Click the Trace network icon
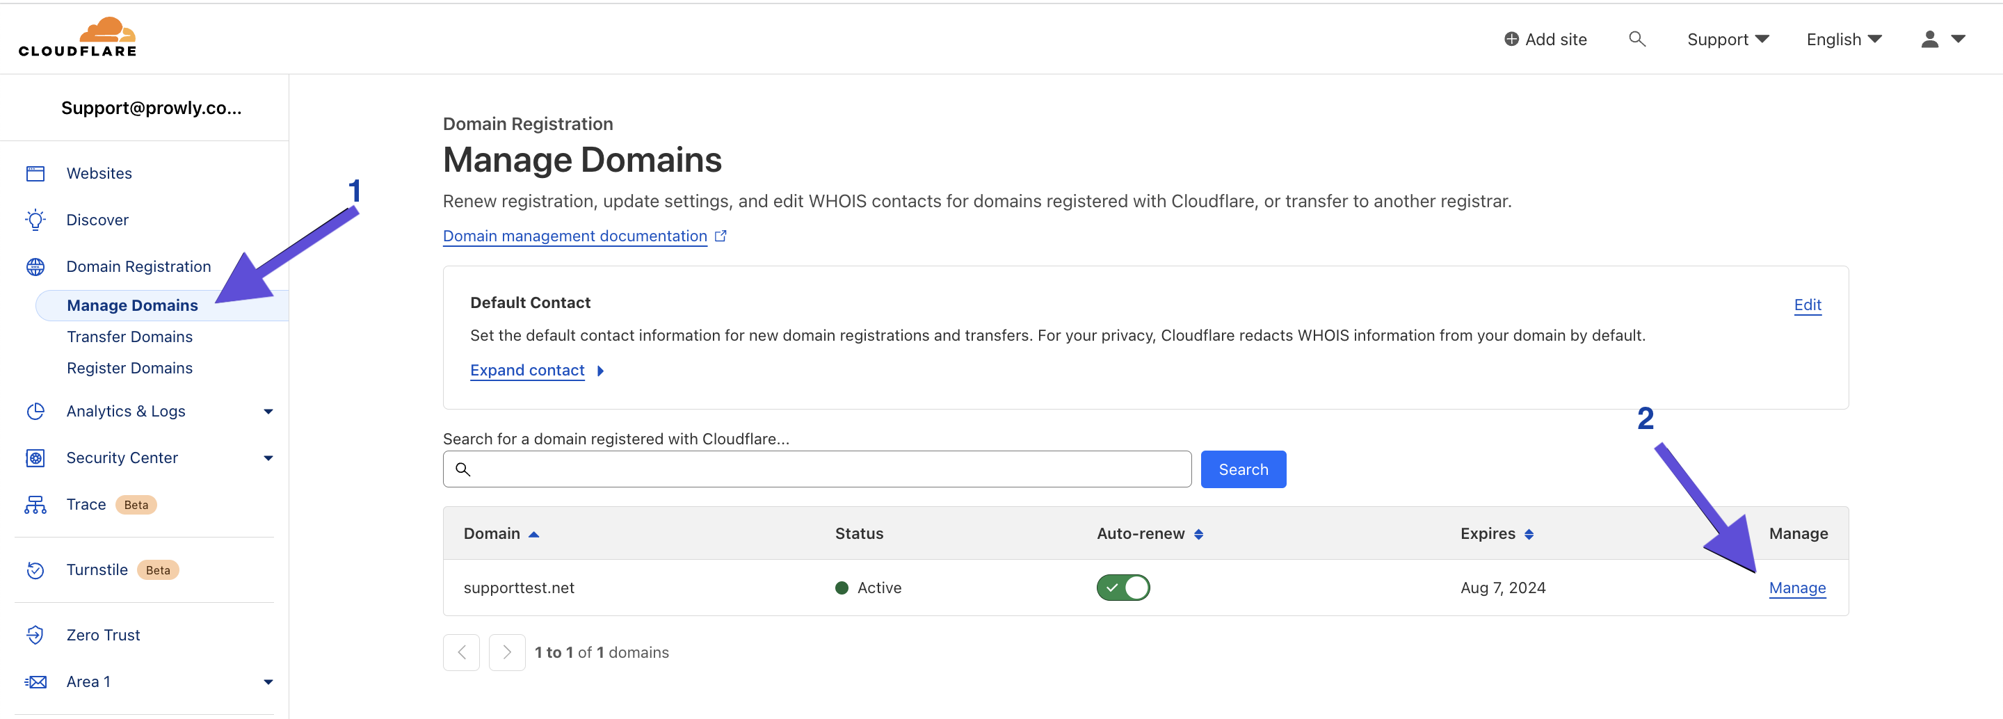This screenshot has width=2003, height=719. 35,504
